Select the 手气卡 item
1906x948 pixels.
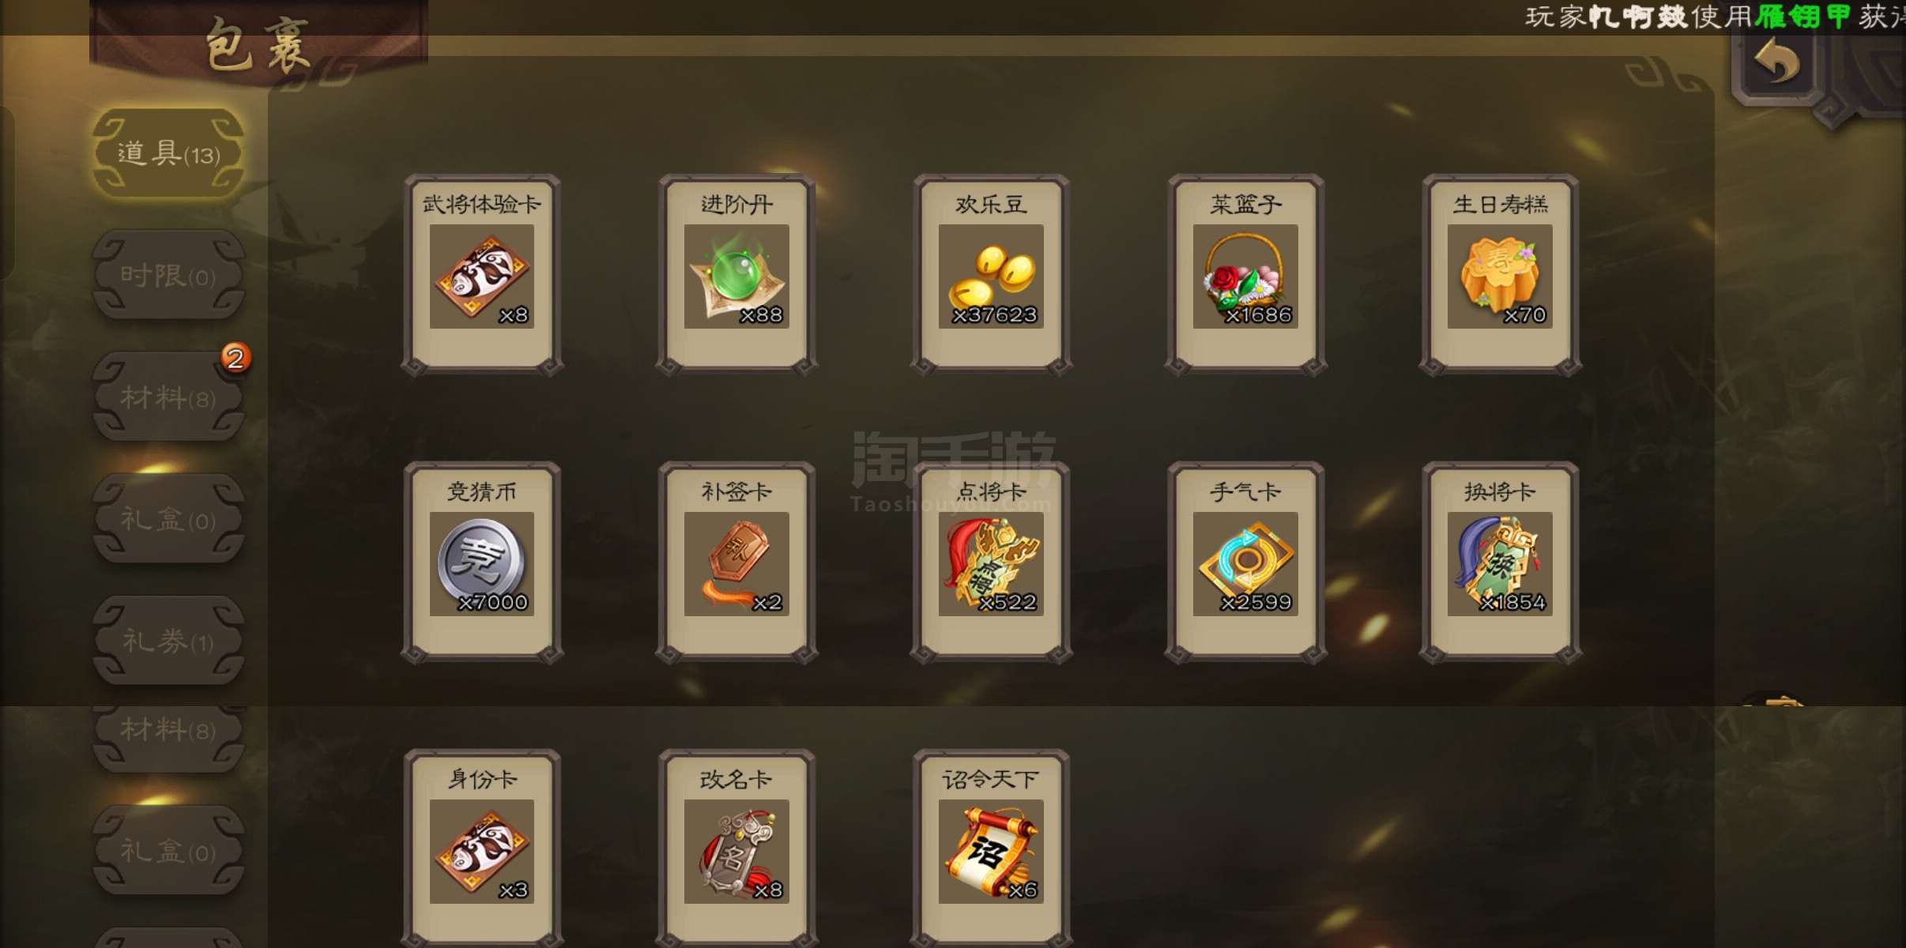(x=1245, y=562)
